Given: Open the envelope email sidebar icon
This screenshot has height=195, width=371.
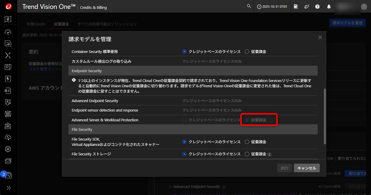Looking at the screenshot, I should (8, 161).
